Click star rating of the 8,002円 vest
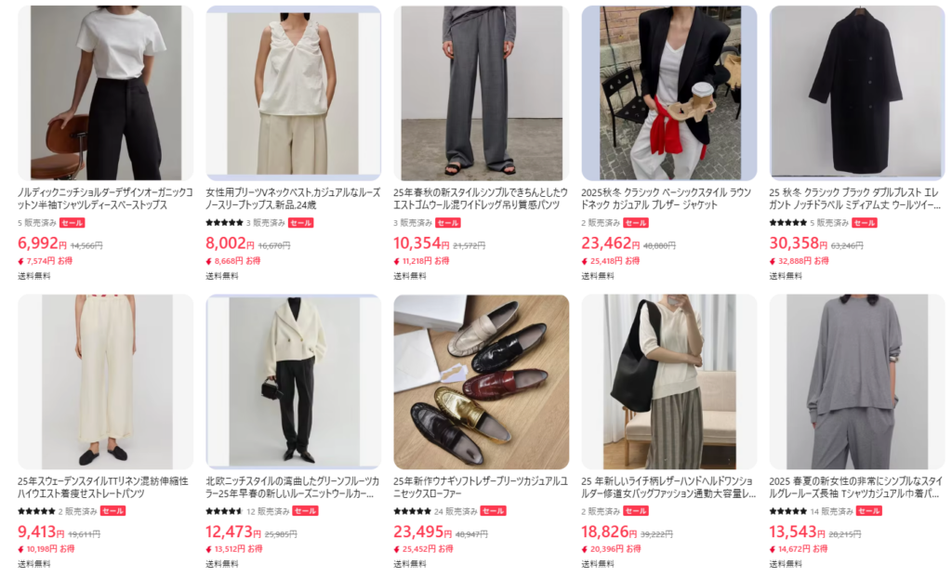Viewport: 952px width, 578px height. coord(224,223)
